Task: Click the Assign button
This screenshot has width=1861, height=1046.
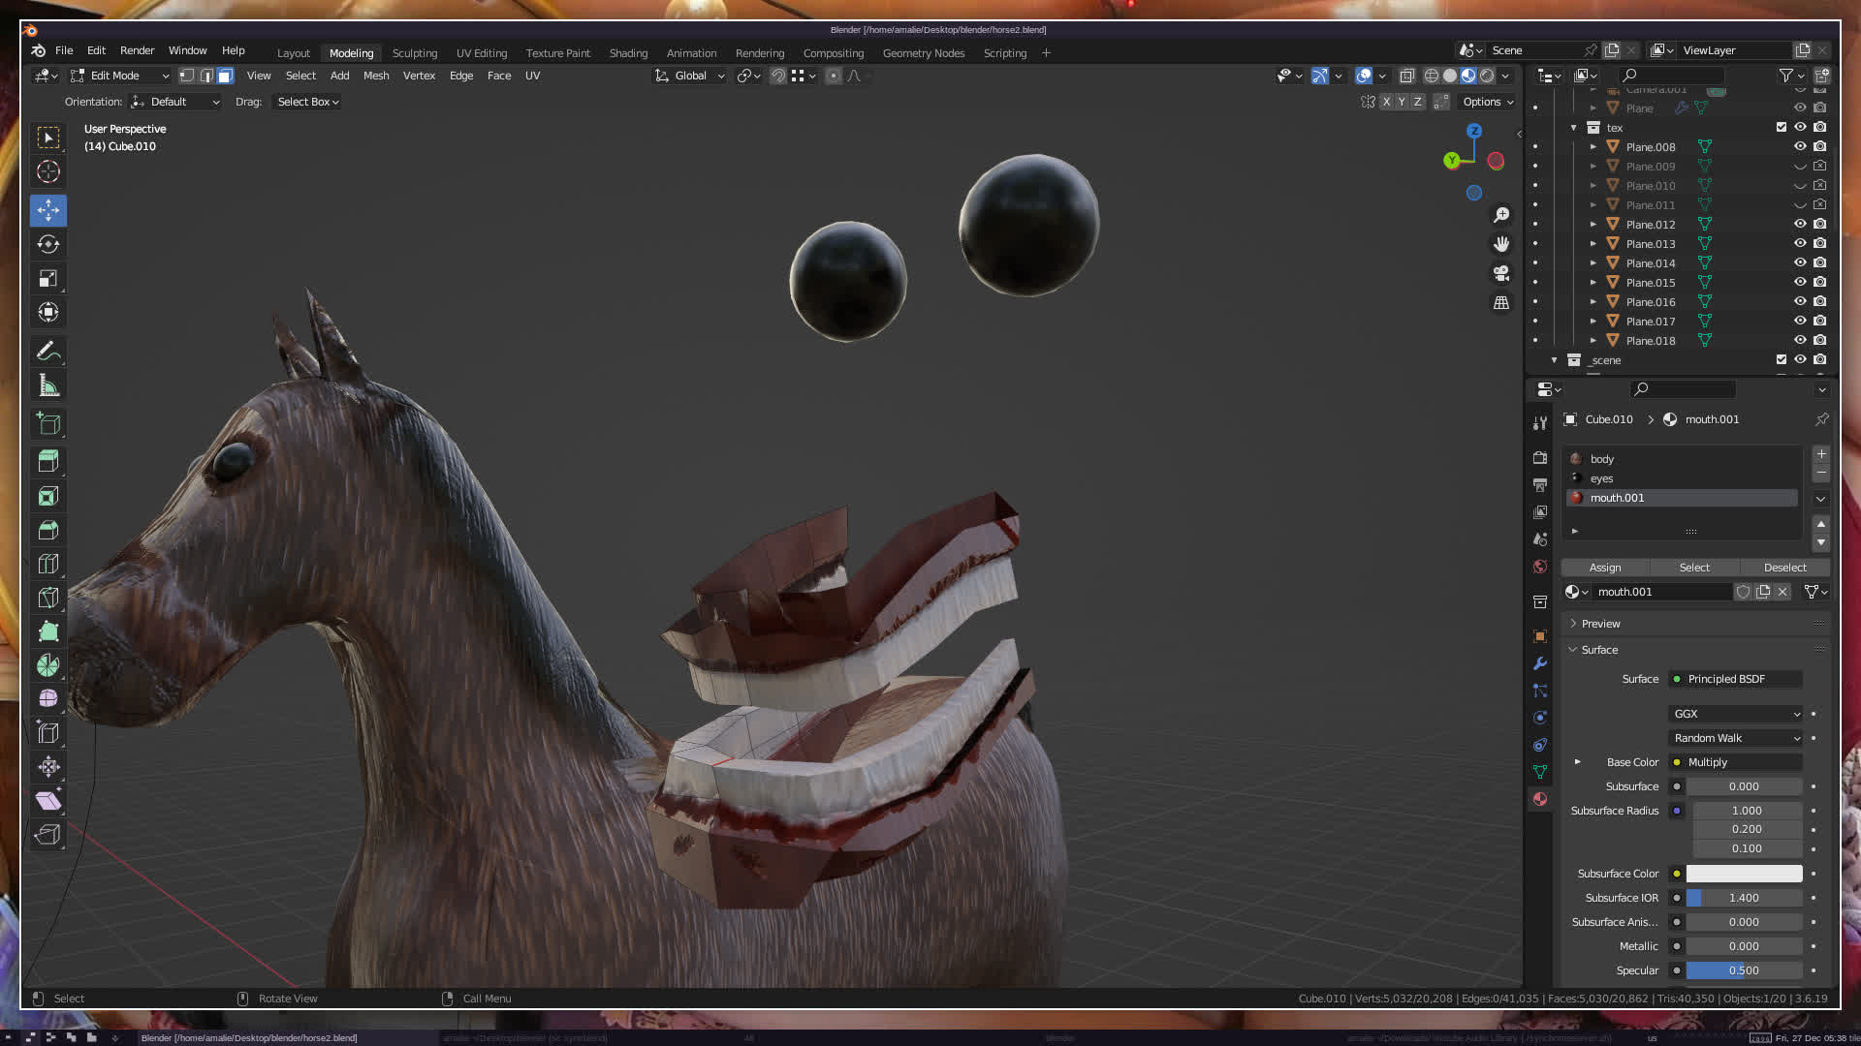Action: 1604,568
